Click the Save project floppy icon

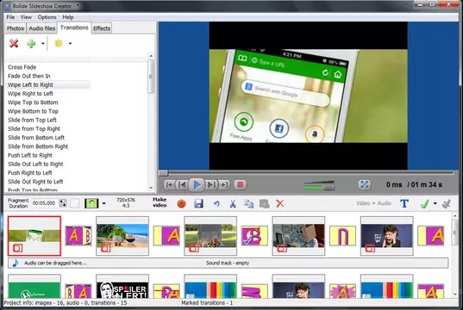point(198,203)
